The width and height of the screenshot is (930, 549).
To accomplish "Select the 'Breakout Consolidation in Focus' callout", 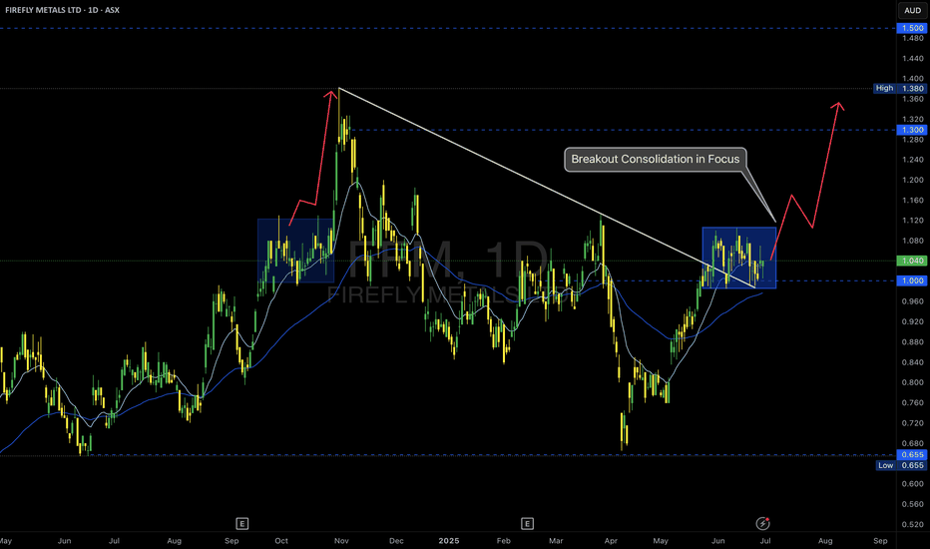I will click(656, 159).
